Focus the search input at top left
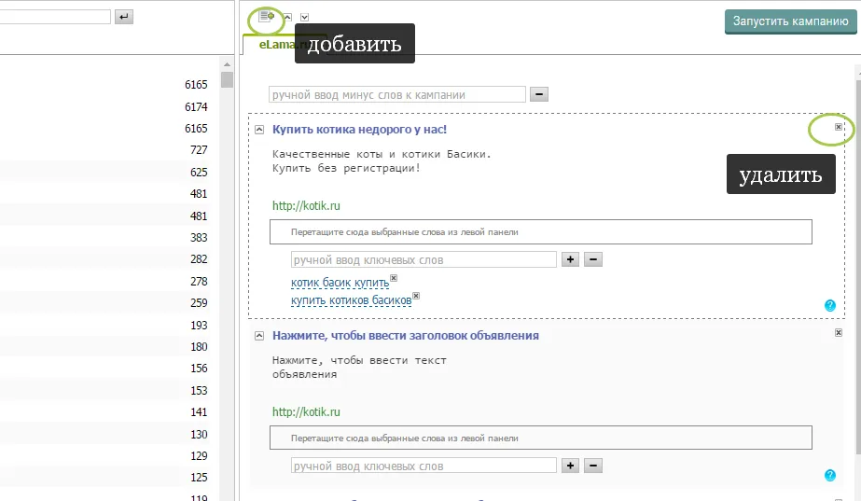Viewport: 861px width, 501px height. pyautogui.click(x=55, y=17)
